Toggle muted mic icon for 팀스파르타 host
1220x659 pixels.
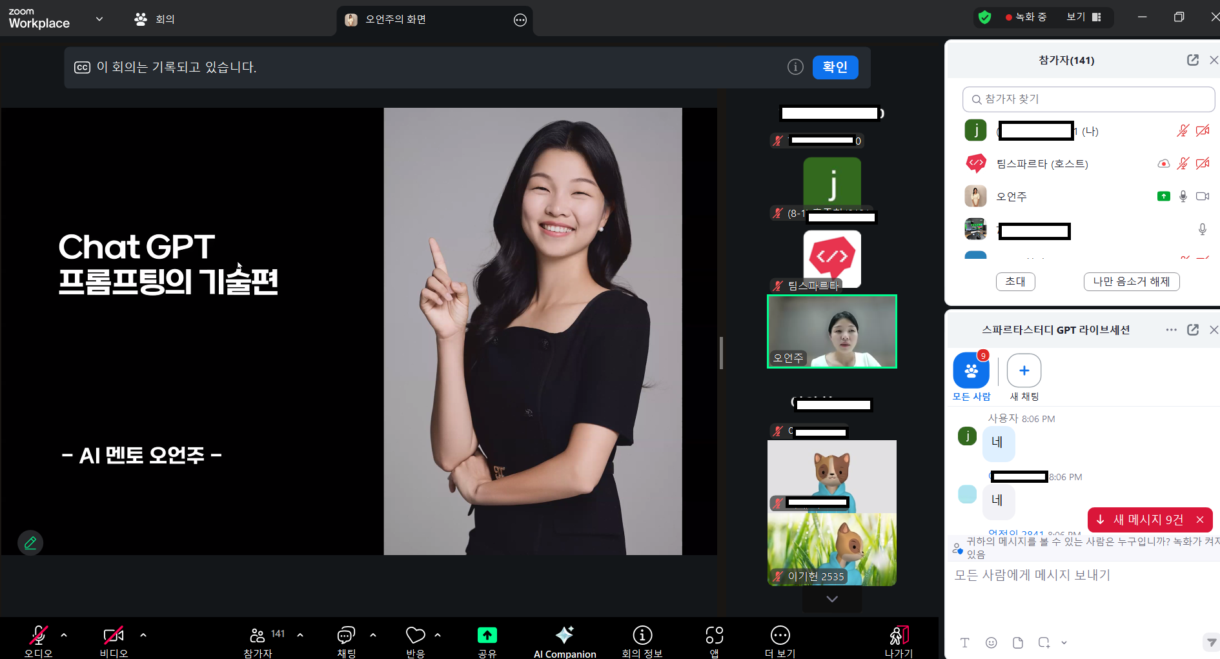(x=1183, y=164)
